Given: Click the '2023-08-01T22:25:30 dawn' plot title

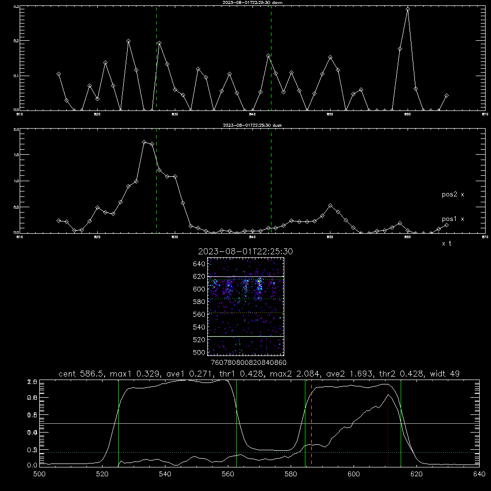Looking at the screenshot, I should 252,2.
